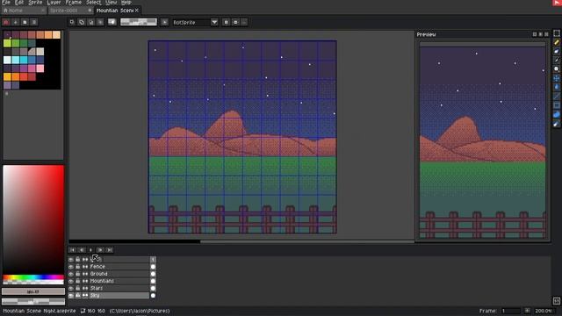
Task: Open the RotSprite algorithm dropdown
Action: pyautogui.click(x=214, y=22)
